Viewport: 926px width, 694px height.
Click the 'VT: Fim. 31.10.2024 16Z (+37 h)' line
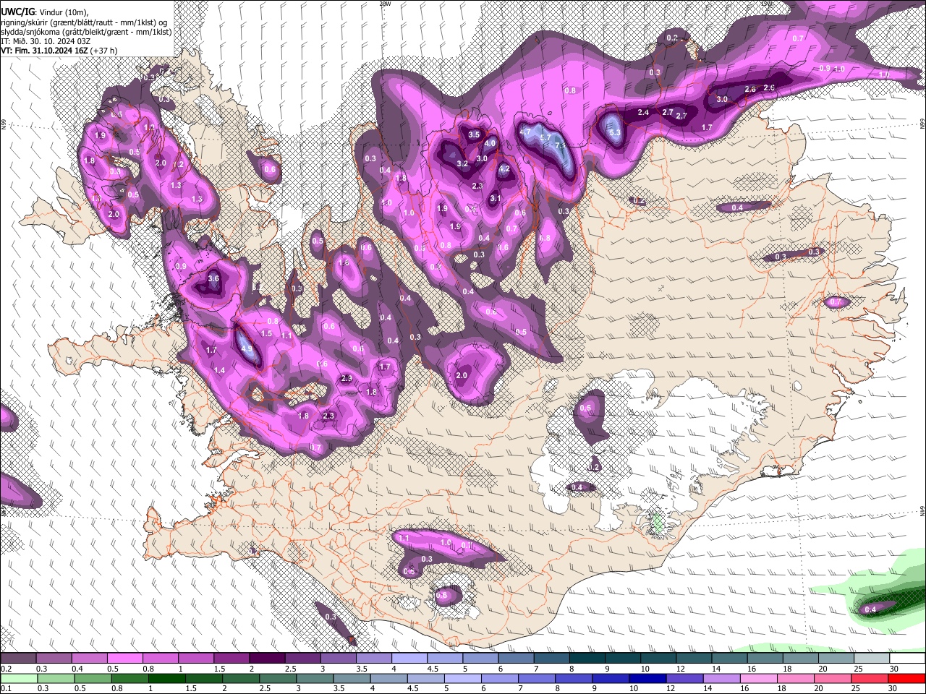[x=59, y=51]
